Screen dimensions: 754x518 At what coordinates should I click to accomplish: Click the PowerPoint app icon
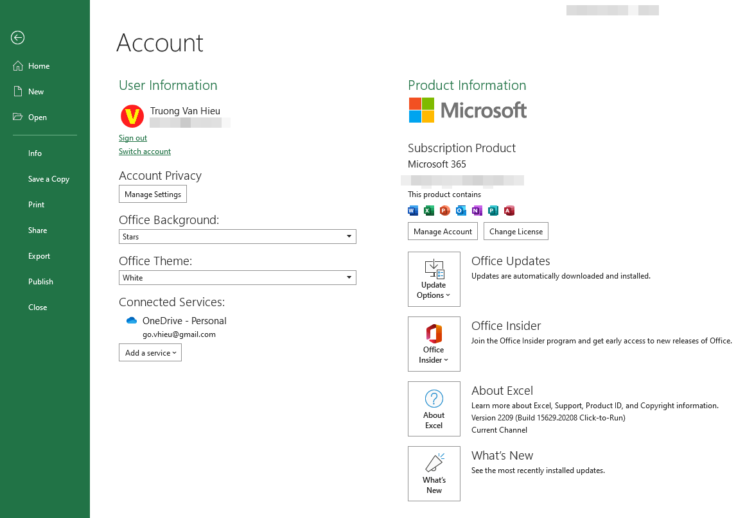(445, 211)
